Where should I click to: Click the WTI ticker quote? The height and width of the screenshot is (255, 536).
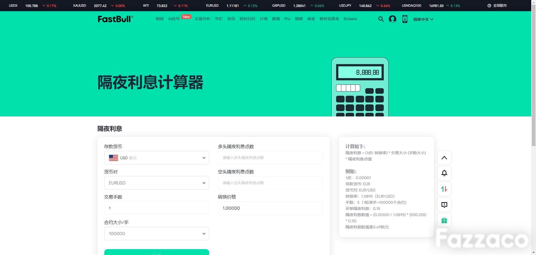coord(165,6)
